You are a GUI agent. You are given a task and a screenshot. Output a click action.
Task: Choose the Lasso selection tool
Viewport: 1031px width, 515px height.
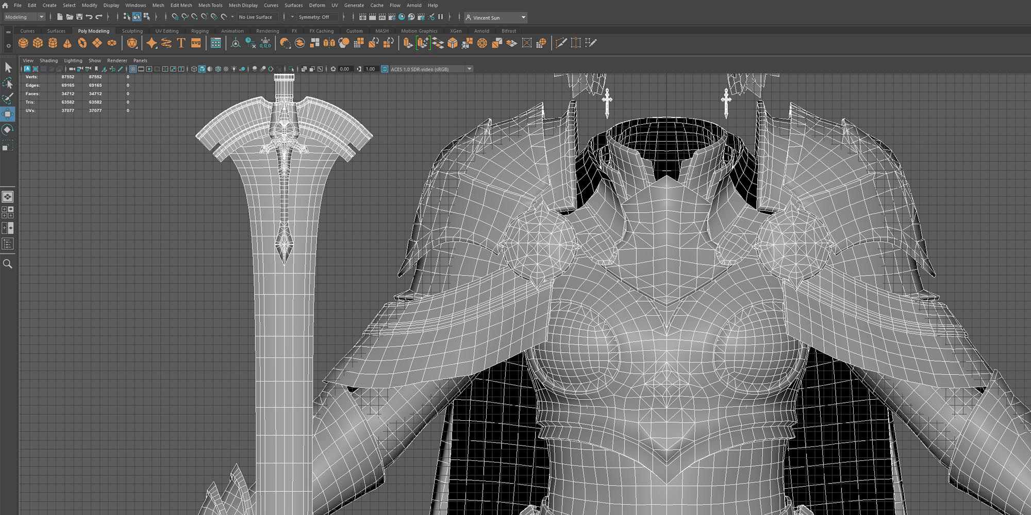(x=8, y=83)
